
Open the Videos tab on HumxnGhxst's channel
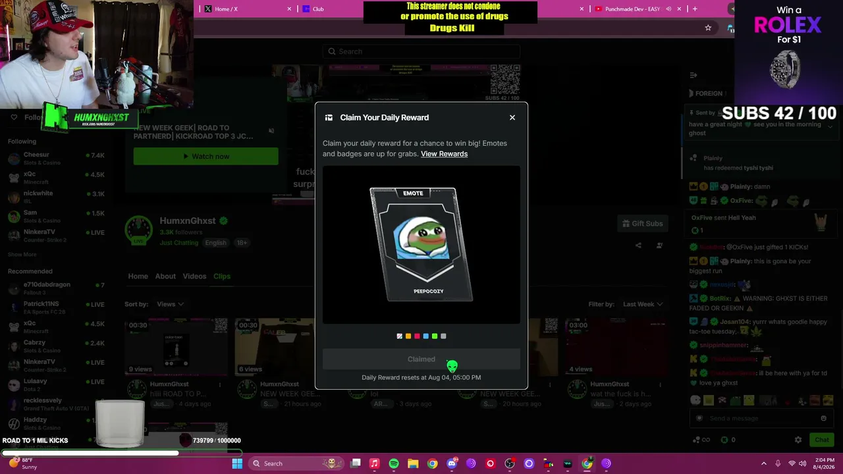pyautogui.click(x=194, y=276)
